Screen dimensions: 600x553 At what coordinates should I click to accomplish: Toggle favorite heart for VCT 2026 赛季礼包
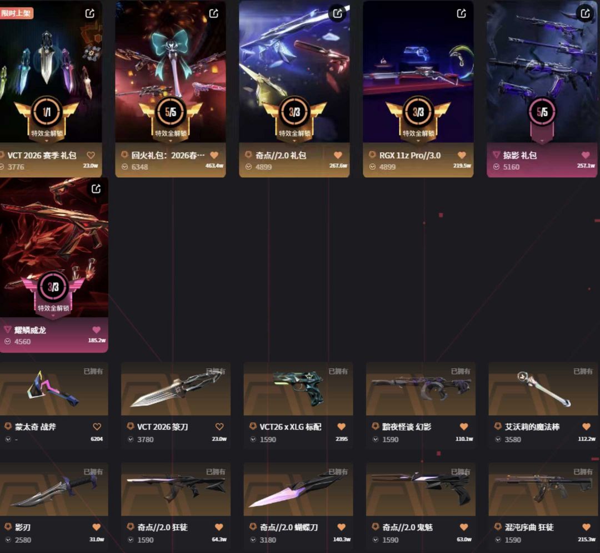[x=91, y=155]
